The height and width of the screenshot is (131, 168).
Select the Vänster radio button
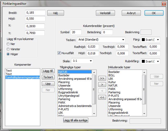click(8, 49)
